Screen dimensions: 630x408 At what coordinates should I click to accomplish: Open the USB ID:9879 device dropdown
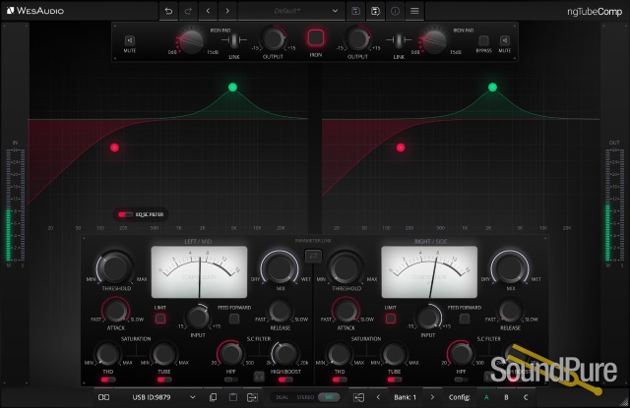[164, 397]
